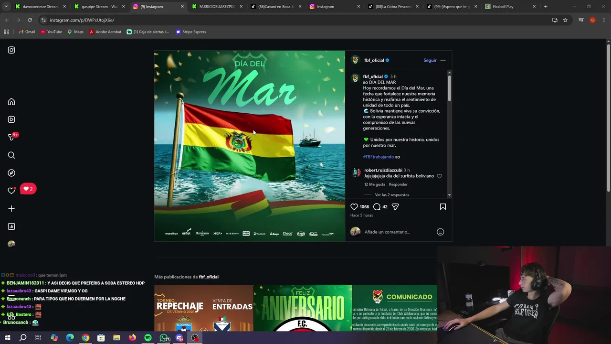Viewport: 611px width, 344px height.
Task: Open the Maps bookmark
Action: (75, 32)
